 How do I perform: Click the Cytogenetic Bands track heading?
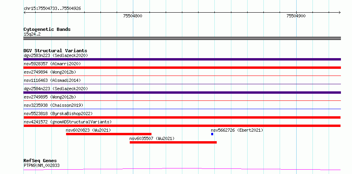click(x=47, y=29)
